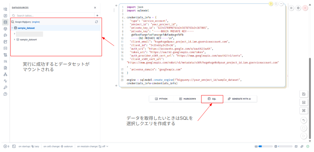Collapse the top-level sample_dataset database node
Screen dimensions: 314x152
point(12,28)
